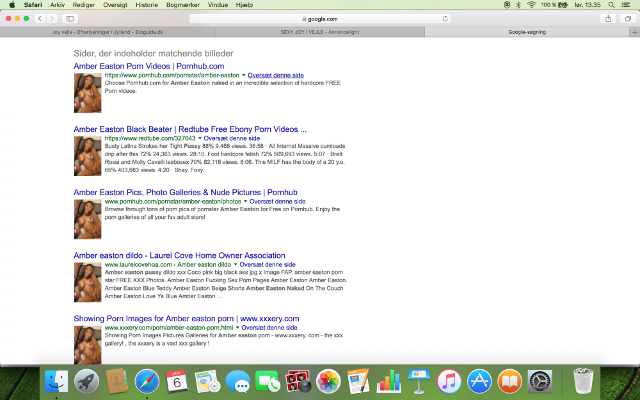Open the Historie menu

pos(147,5)
